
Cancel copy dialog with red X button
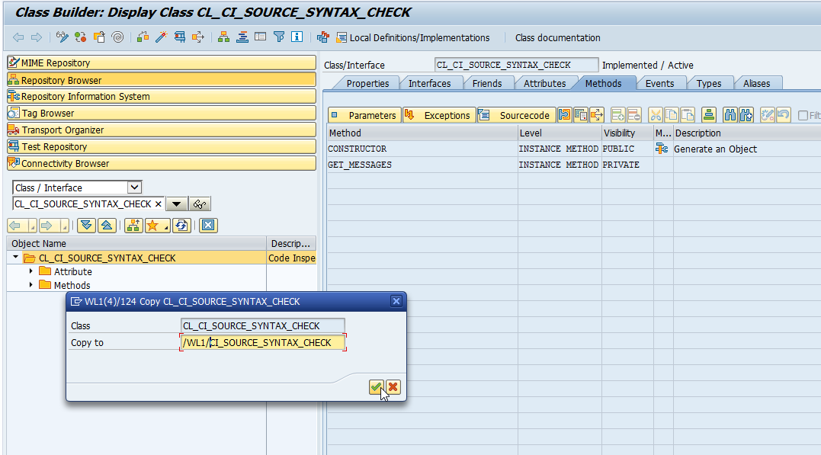click(393, 387)
